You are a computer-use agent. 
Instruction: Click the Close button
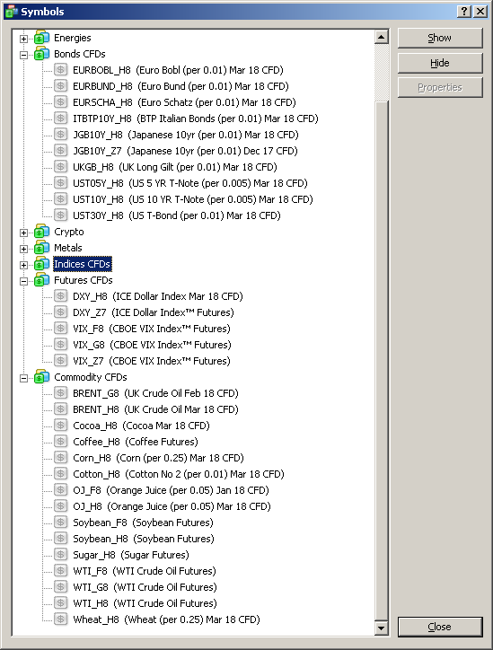tap(440, 627)
